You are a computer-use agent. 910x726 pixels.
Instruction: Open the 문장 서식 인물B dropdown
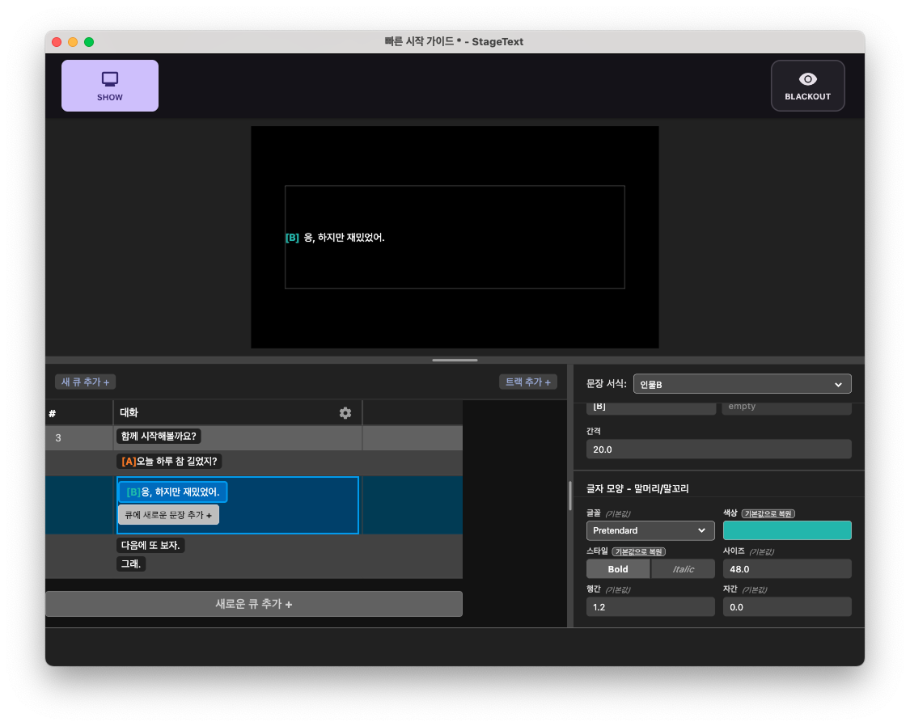[x=742, y=383]
